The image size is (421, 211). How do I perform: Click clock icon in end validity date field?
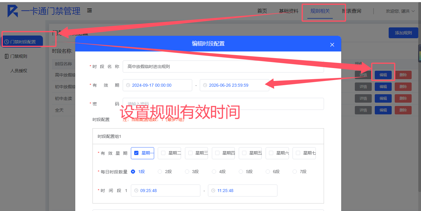(205, 85)
